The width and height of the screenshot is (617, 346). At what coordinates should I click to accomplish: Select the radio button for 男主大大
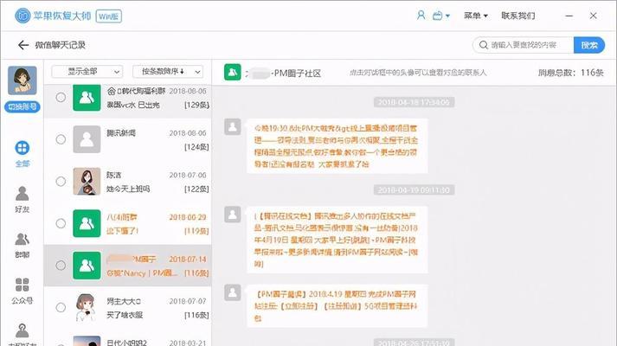click(x=61, y=307)
